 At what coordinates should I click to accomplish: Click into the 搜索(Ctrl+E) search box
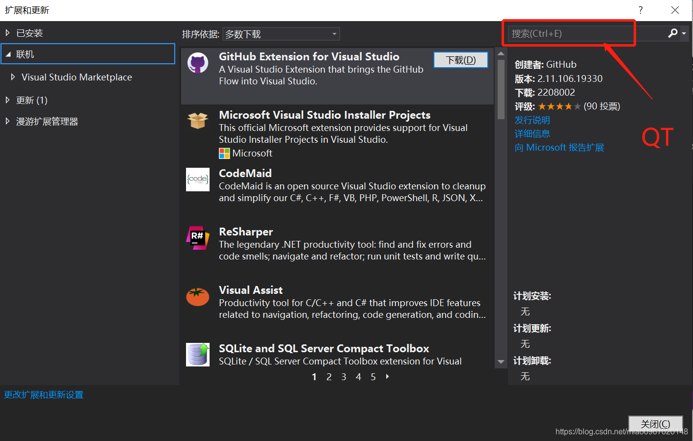point(586,33)
